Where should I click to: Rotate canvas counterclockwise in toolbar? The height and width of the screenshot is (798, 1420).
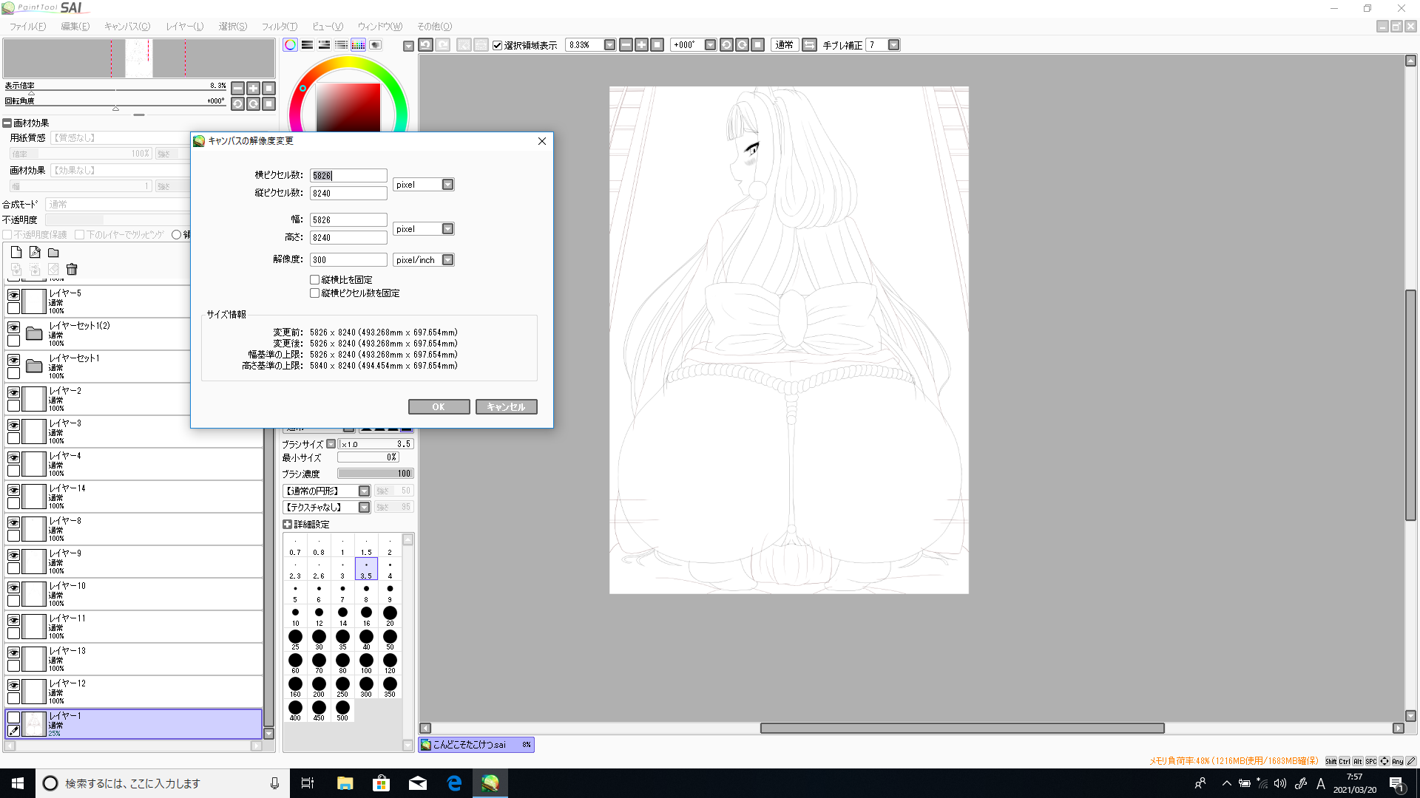726,45
